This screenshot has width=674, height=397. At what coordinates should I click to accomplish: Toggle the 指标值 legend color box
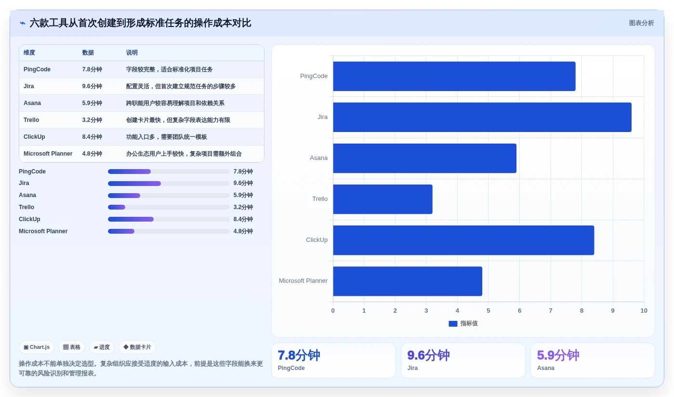[453, 324]
